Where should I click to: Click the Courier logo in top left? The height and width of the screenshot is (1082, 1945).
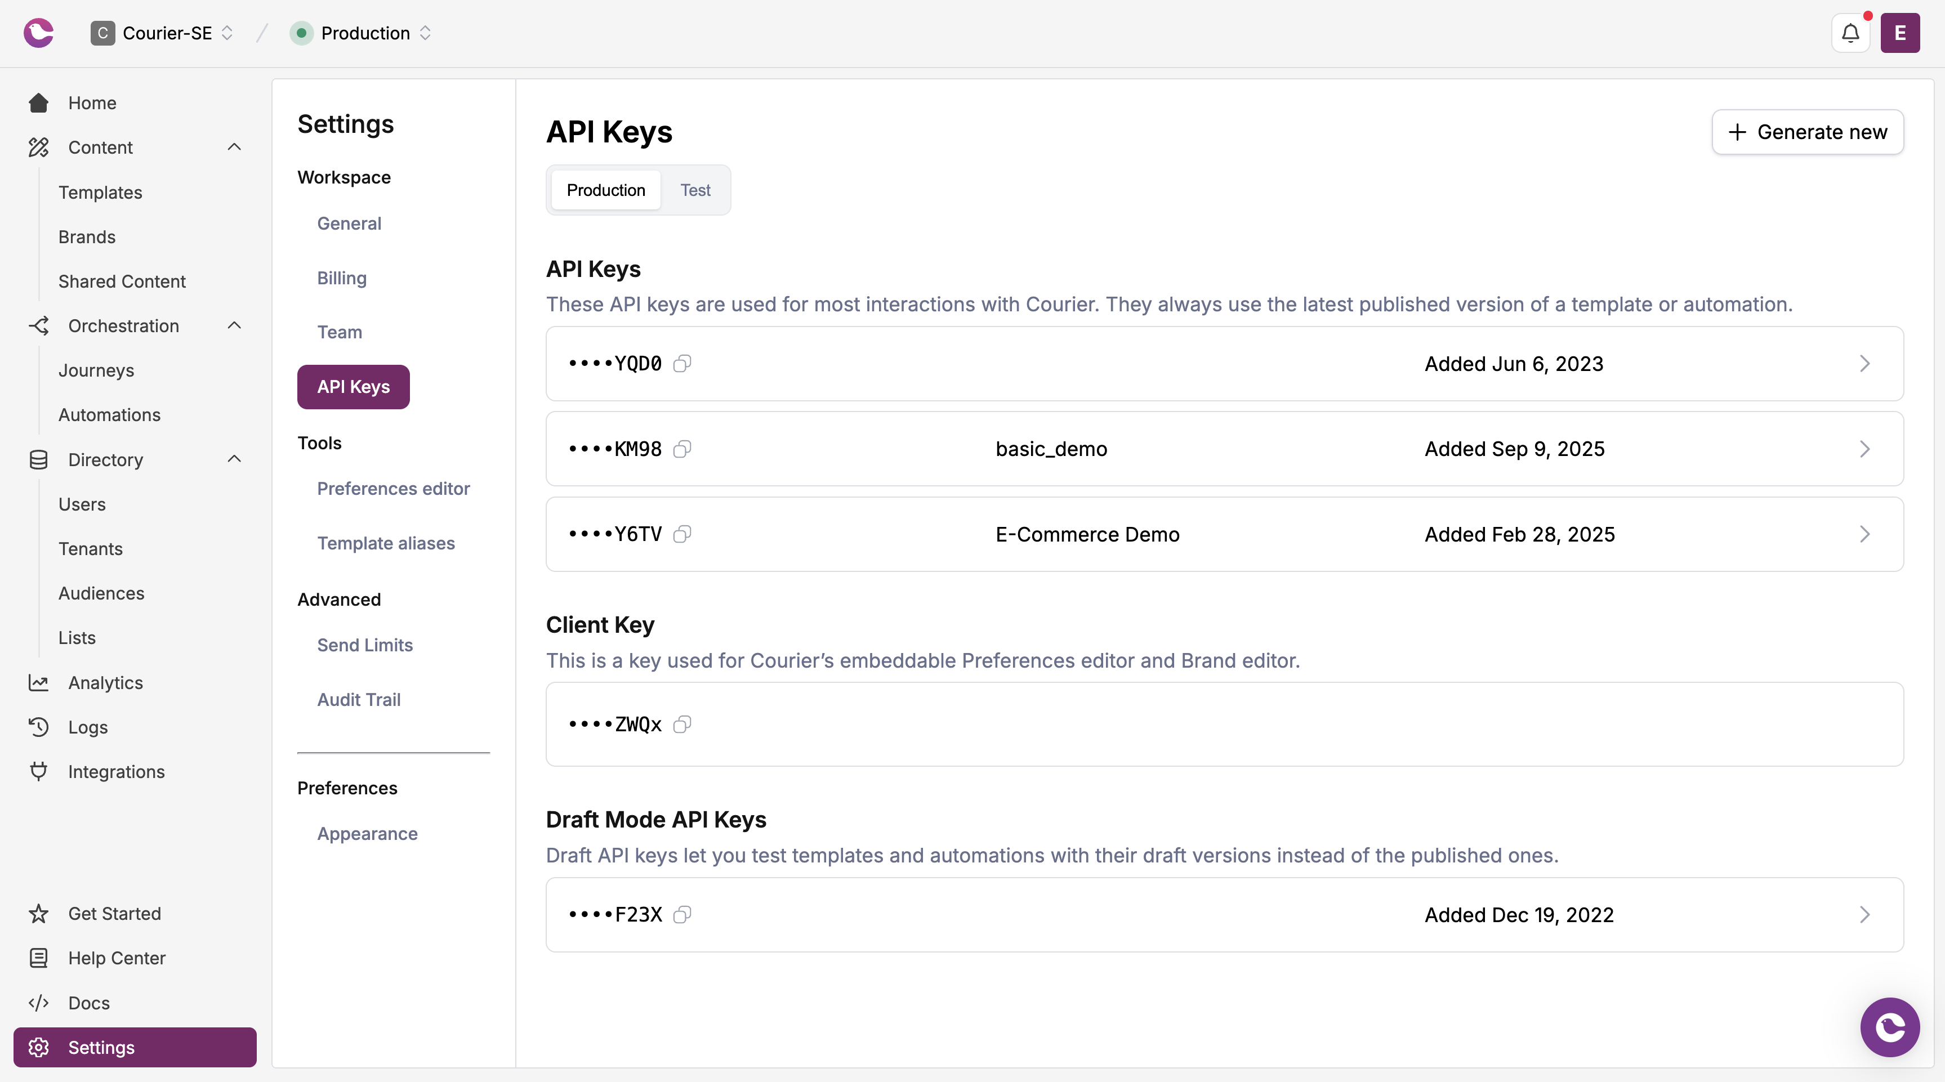(38, 33)
